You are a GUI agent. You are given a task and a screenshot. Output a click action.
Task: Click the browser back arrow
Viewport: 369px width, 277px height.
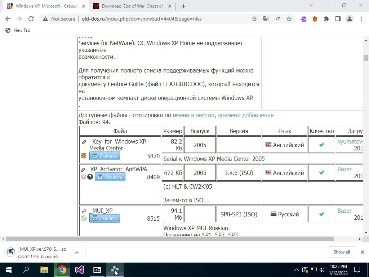[x=8, y=19]
